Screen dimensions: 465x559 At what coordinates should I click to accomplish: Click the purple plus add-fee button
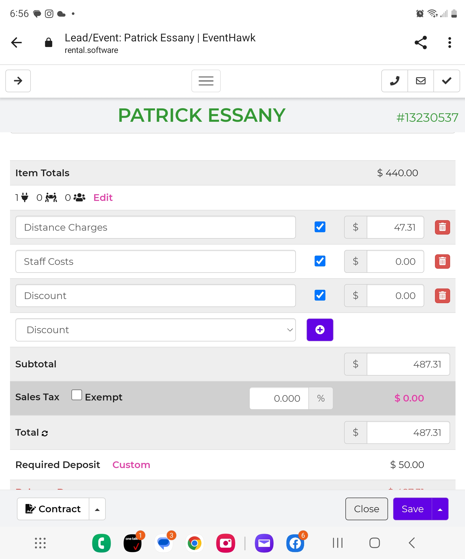coord(319,330)
